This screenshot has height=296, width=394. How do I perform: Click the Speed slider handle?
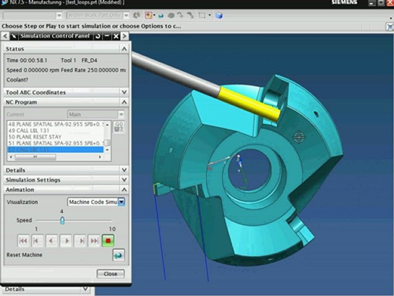tap(62, 220)
